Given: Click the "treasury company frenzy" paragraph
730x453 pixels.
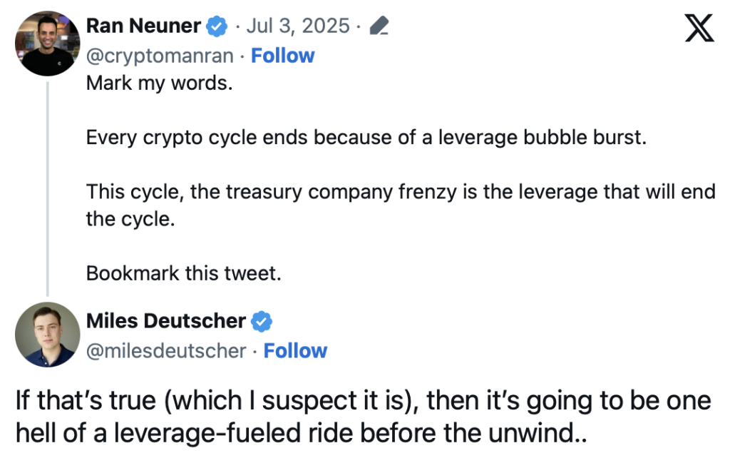Looking at the screenshot, I should pos(401,205).
